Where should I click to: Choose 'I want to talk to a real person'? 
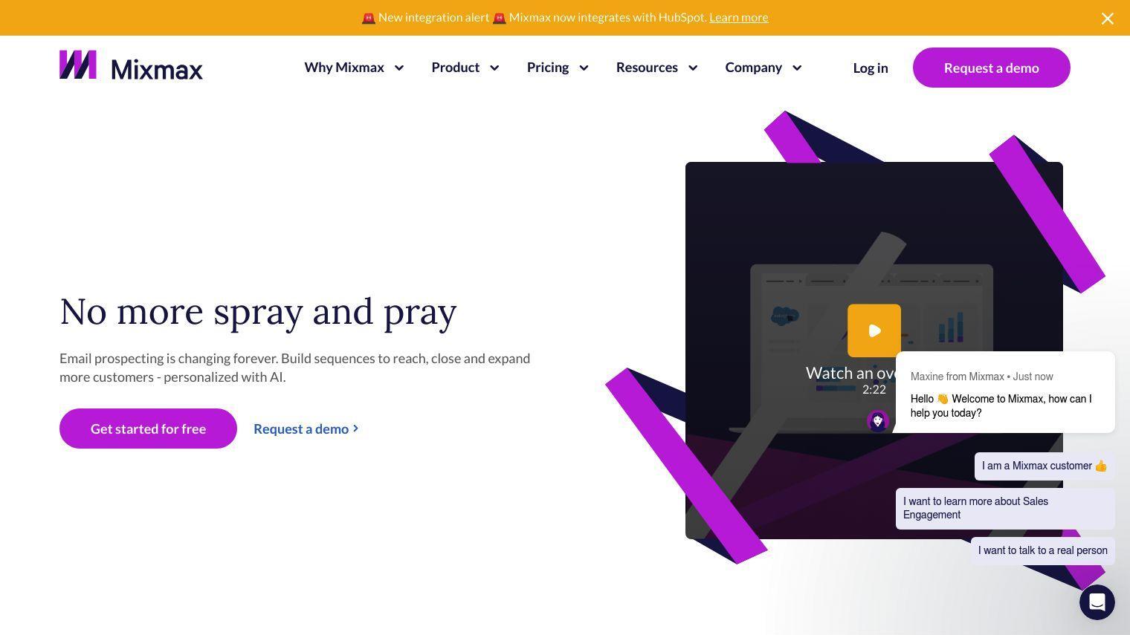pos(1043,551)
